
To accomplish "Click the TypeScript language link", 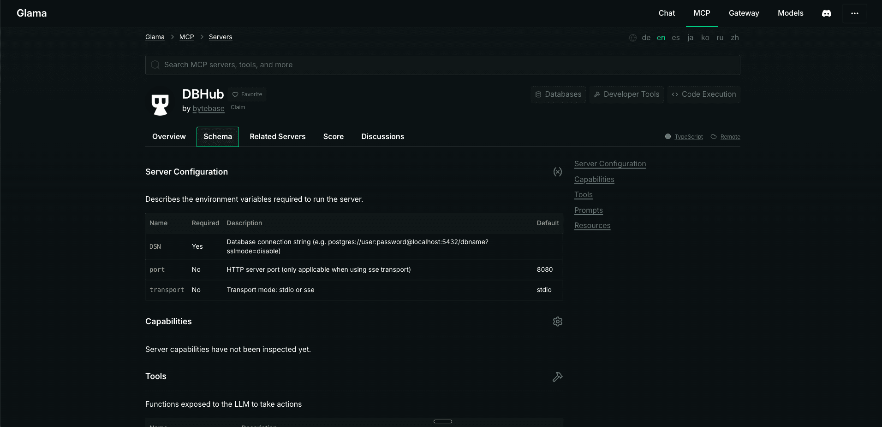I will [x=688, y=137].
